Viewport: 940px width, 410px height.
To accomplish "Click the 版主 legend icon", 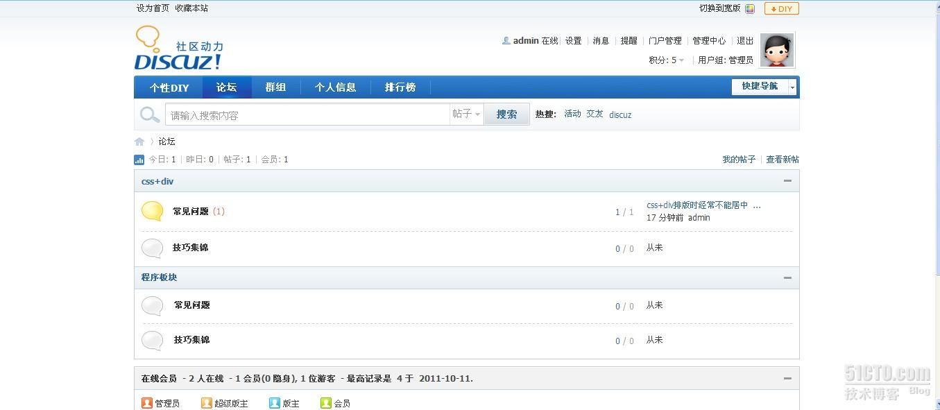I will (x=274, y=403).
